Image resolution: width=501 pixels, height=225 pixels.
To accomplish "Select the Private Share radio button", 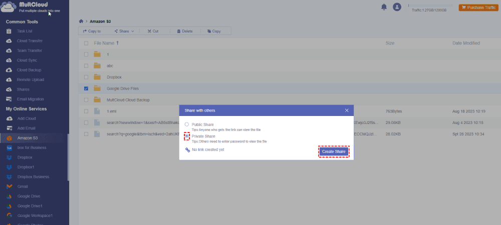I will pos(187,136).
